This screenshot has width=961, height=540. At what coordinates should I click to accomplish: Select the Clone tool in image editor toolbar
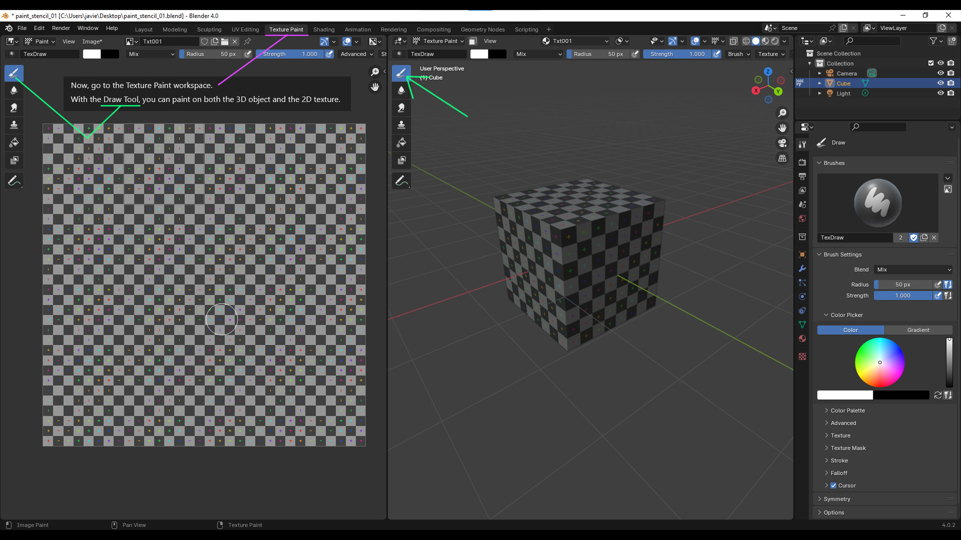[14, 125]
